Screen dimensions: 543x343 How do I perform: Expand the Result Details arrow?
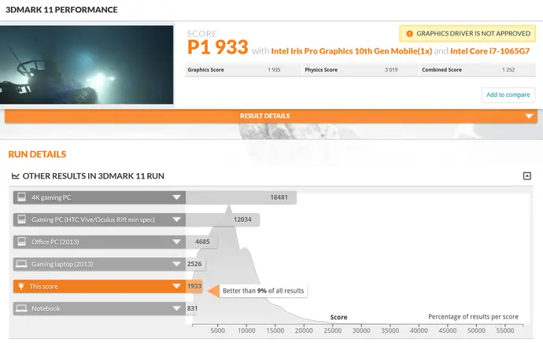(529, 116)
